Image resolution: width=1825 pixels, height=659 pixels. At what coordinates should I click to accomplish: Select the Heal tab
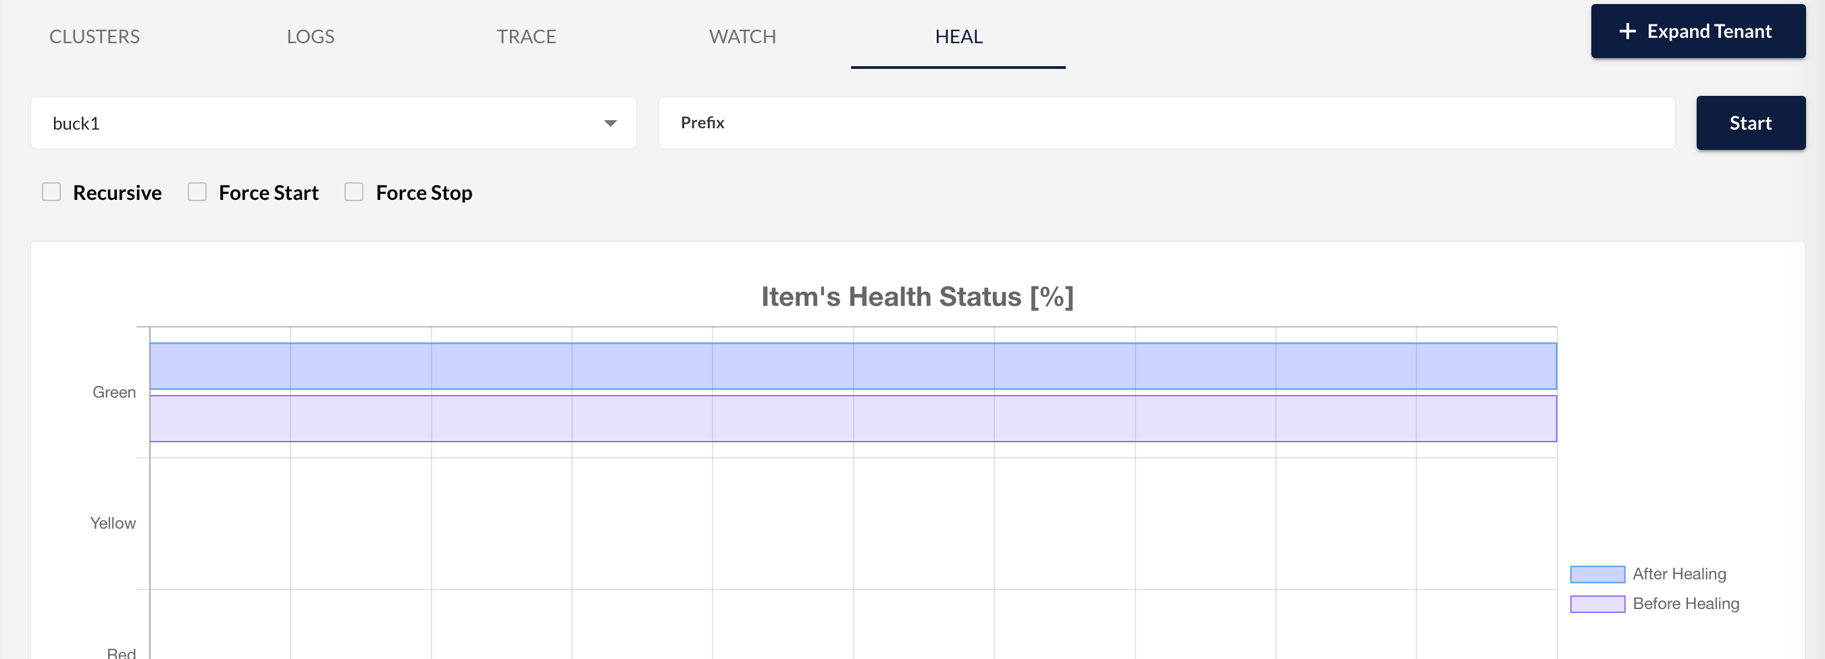(x=958, y=36)
